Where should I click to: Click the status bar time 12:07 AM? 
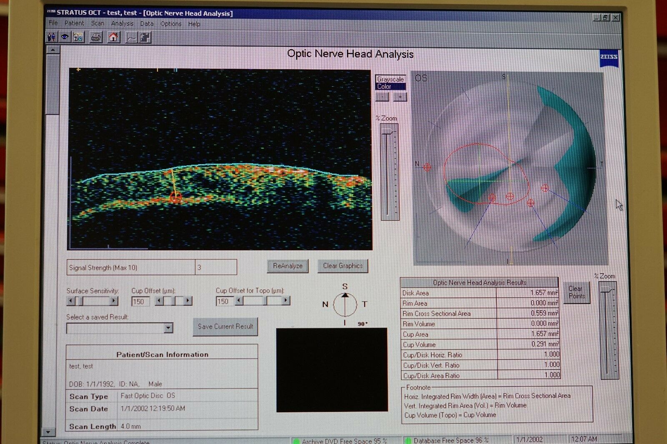point(584,439)
